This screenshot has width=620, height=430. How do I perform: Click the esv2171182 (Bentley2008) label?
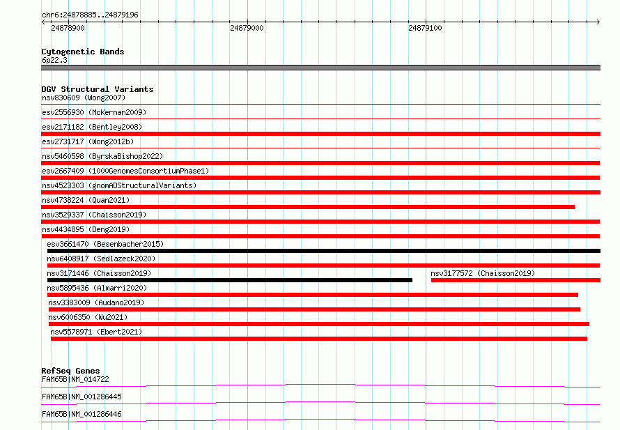click(92, 127)
